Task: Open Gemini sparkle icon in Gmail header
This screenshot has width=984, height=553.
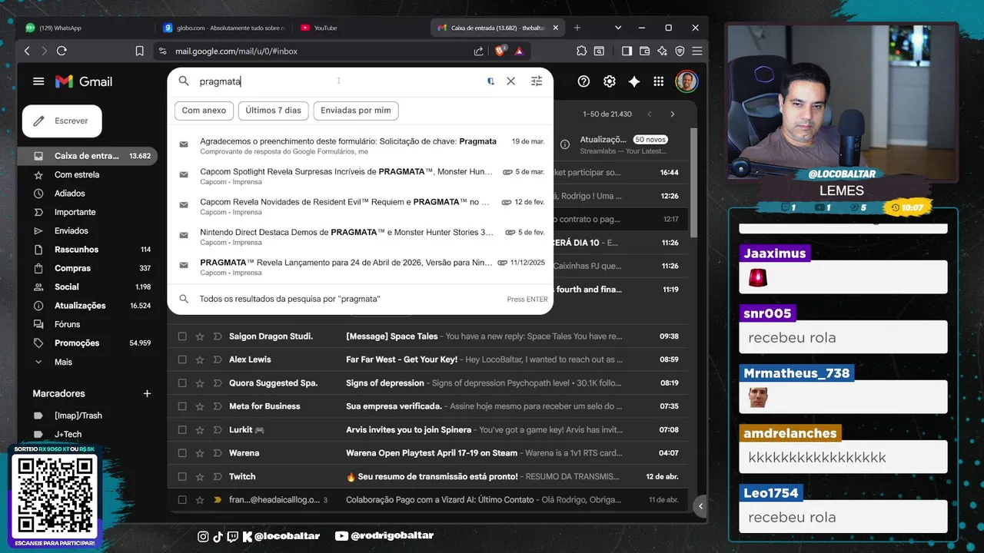Action: [x=634, y=81]
